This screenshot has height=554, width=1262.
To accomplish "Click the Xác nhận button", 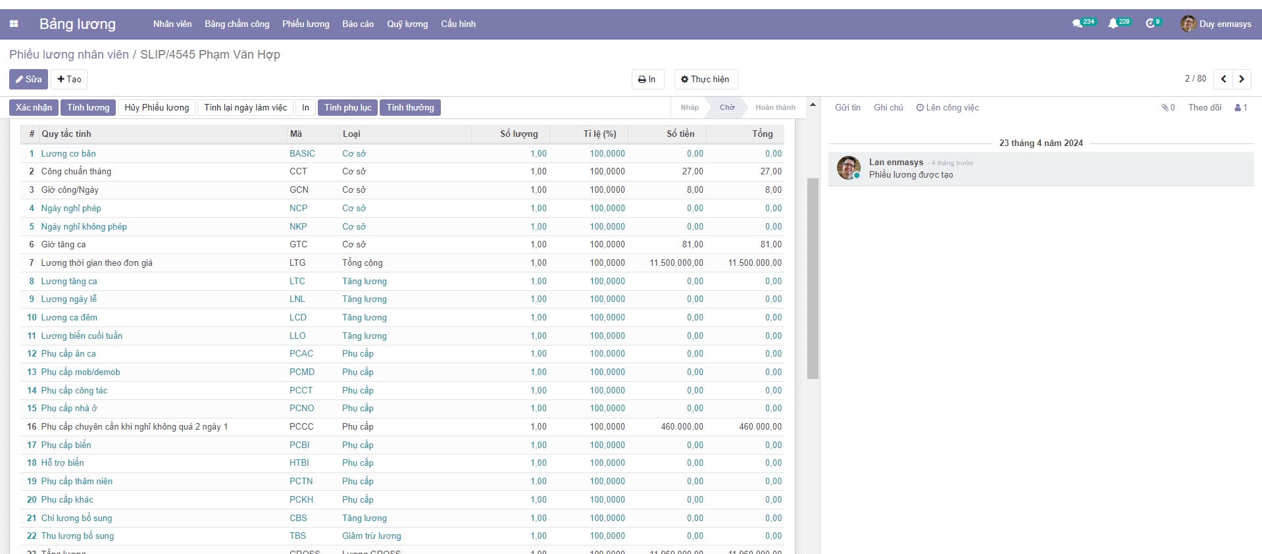I will (34, 108).
